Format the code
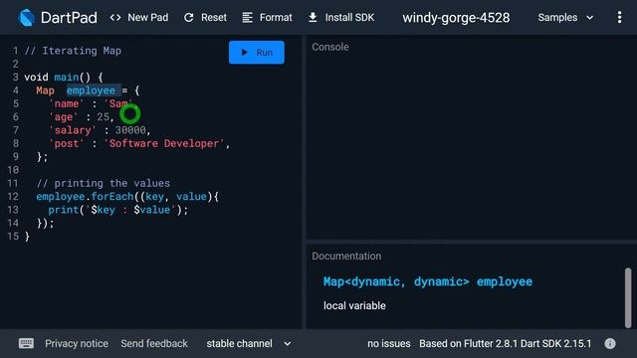 click(267, 18)
